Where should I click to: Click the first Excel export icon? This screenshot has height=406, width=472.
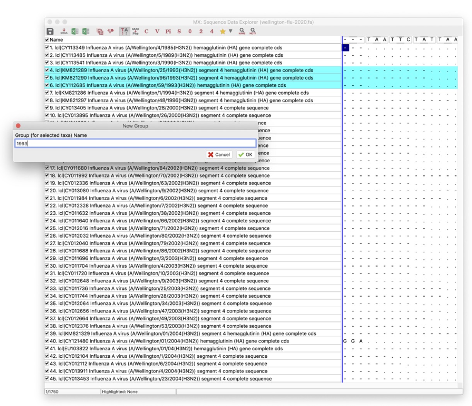[x=75, y=31]
